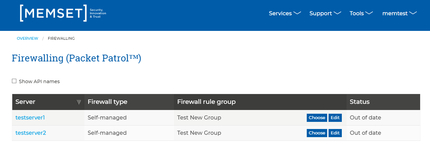Expand the Tools menu chevron
This screenshot has height=148, width=430.
tap(369, 13)
